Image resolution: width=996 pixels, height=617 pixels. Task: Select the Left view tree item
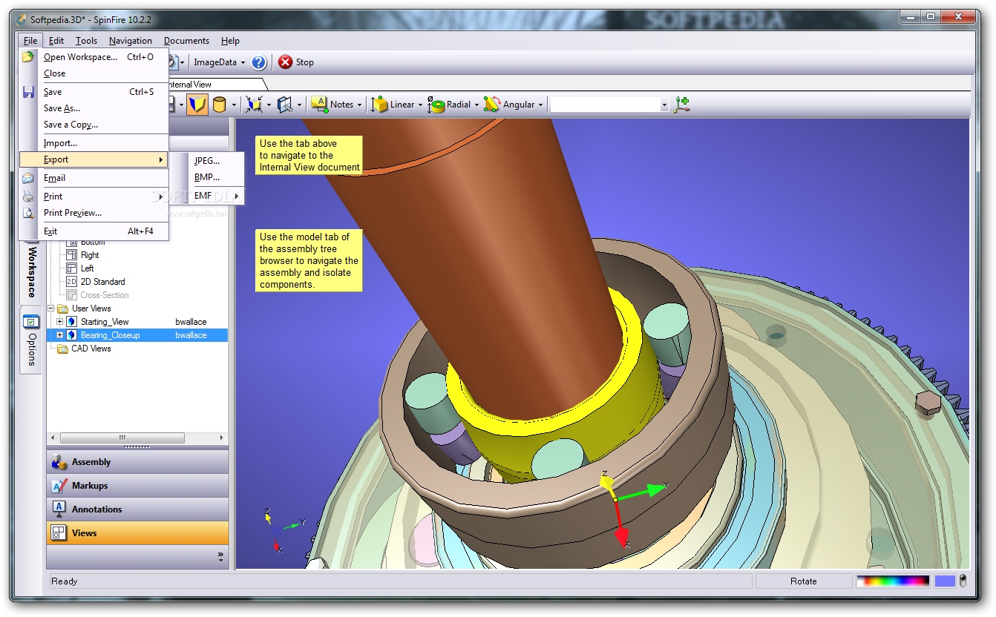(x=88, y=268)
